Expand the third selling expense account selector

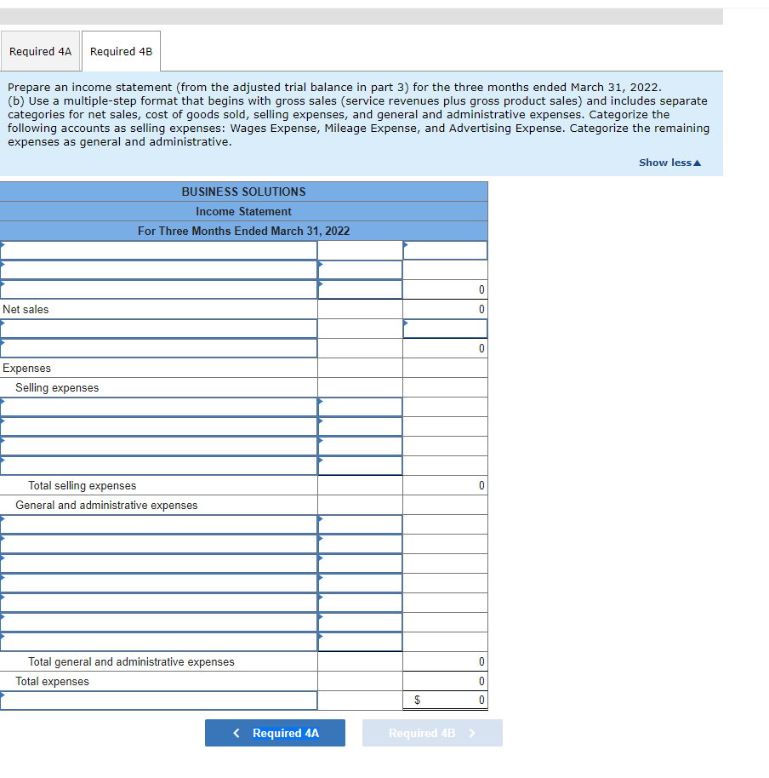pyautogui.click(x=159, y=445)
